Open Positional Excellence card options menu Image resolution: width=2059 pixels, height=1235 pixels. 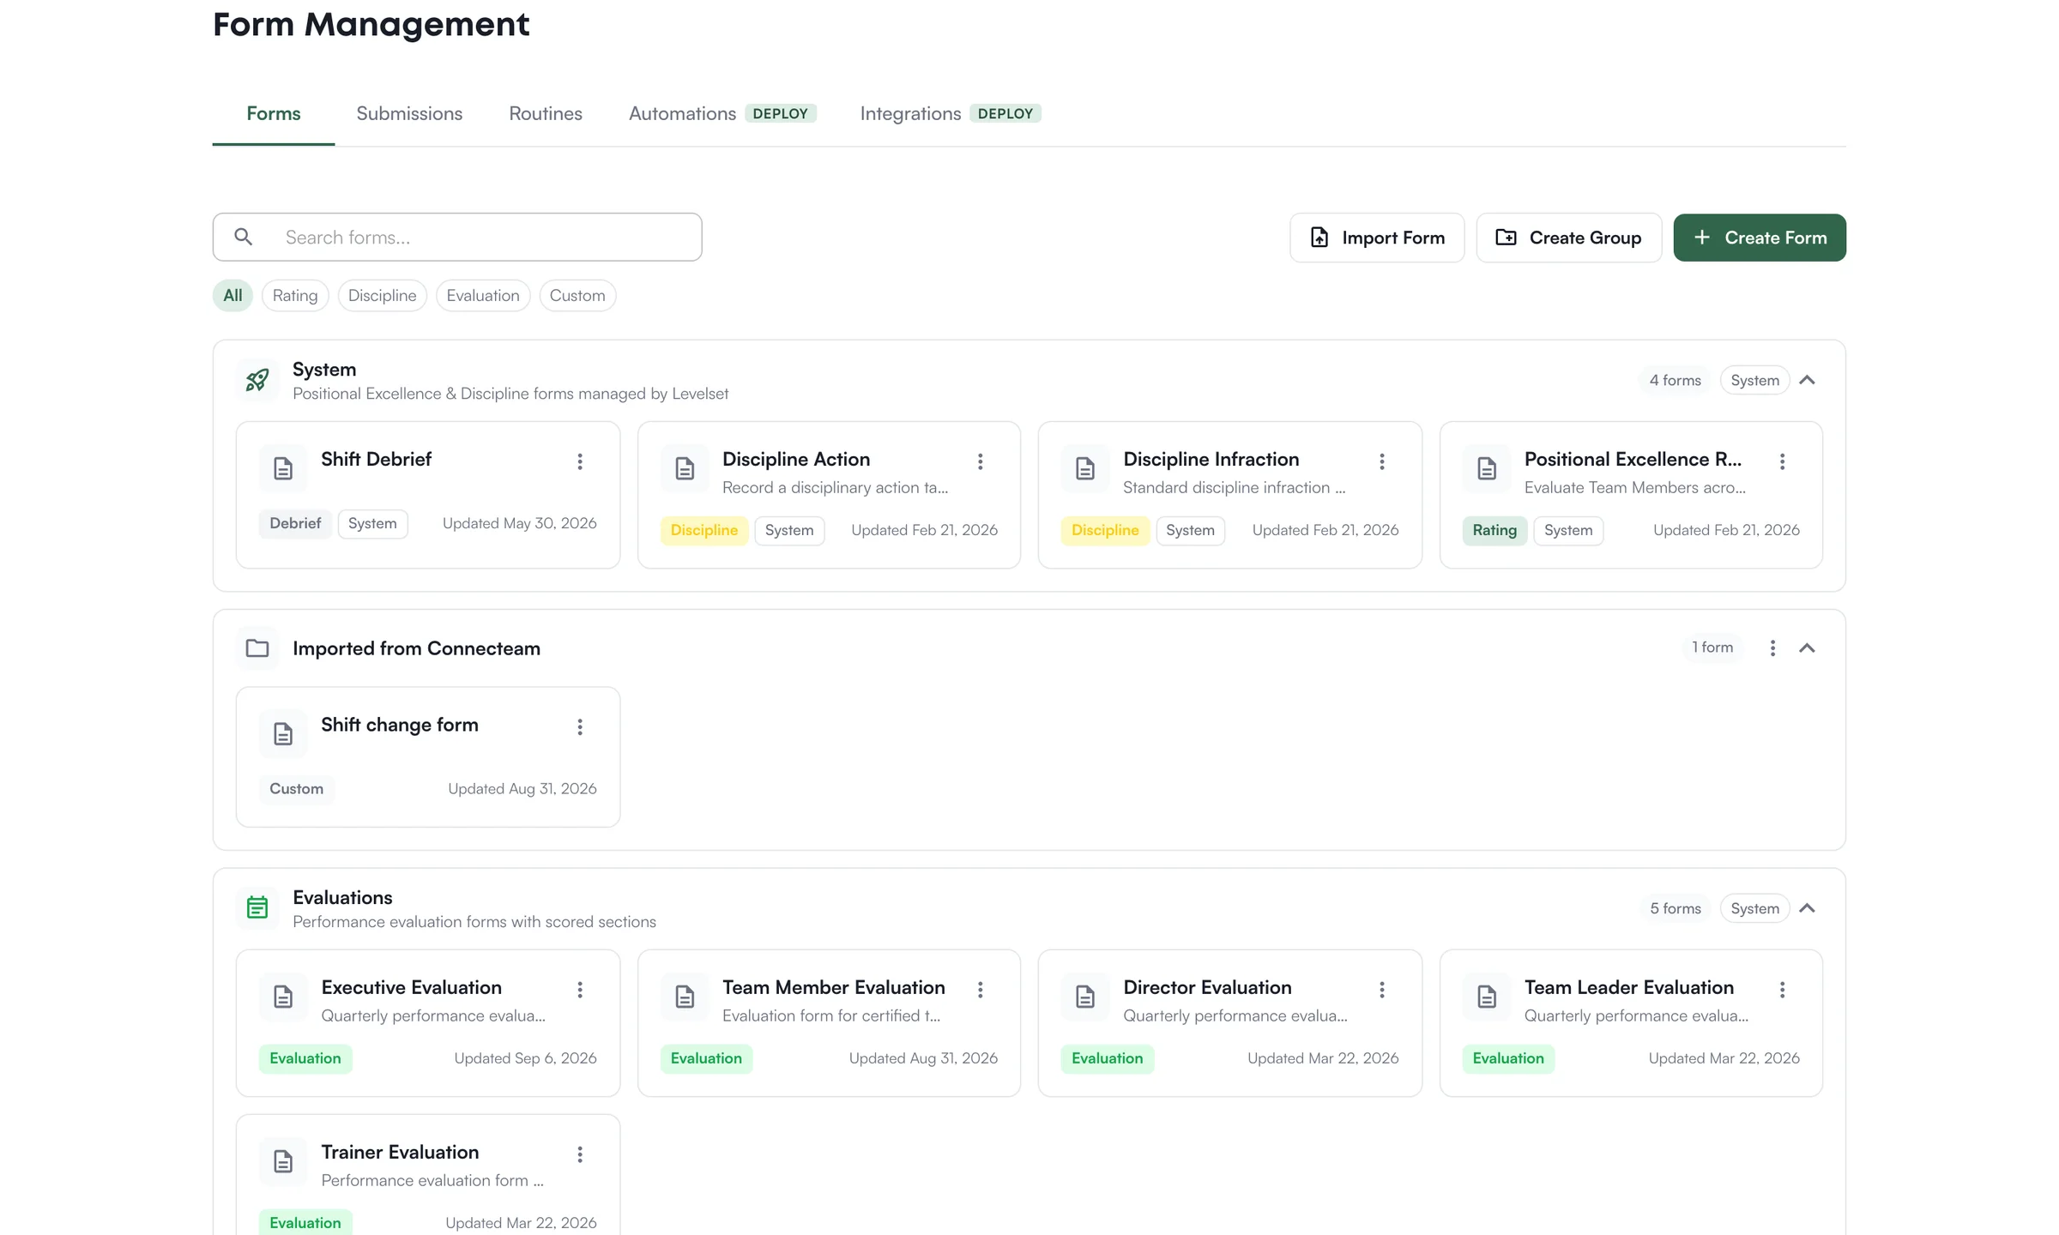coord(1783,461)
